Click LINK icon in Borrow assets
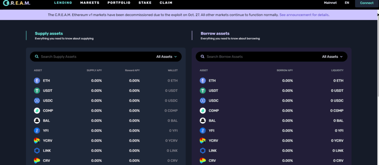 tap(202, 151)
